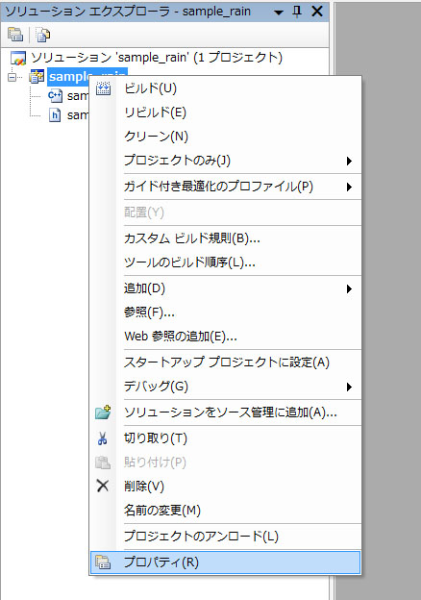The width and height of the screenshot is (421, 600).
Task: Click the C++ source file icon in tree
Action: [x=55, y=95]
